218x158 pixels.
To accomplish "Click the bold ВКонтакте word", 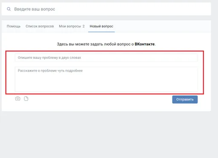I will (x=145, y=44).
